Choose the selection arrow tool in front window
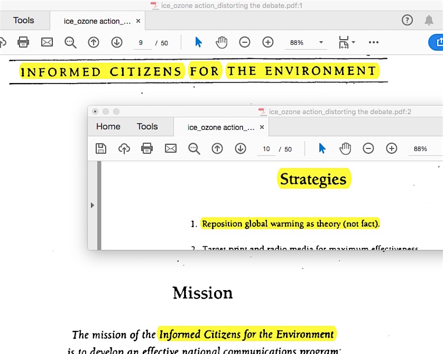443x354 pixels. (322, 148)
